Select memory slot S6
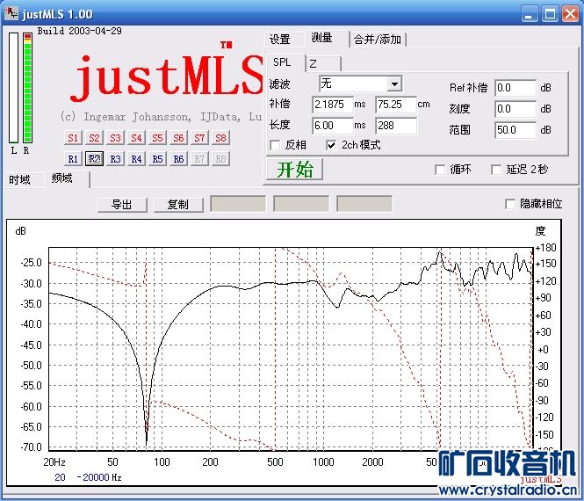Screen dimensions: 584x501 (178, 138)
